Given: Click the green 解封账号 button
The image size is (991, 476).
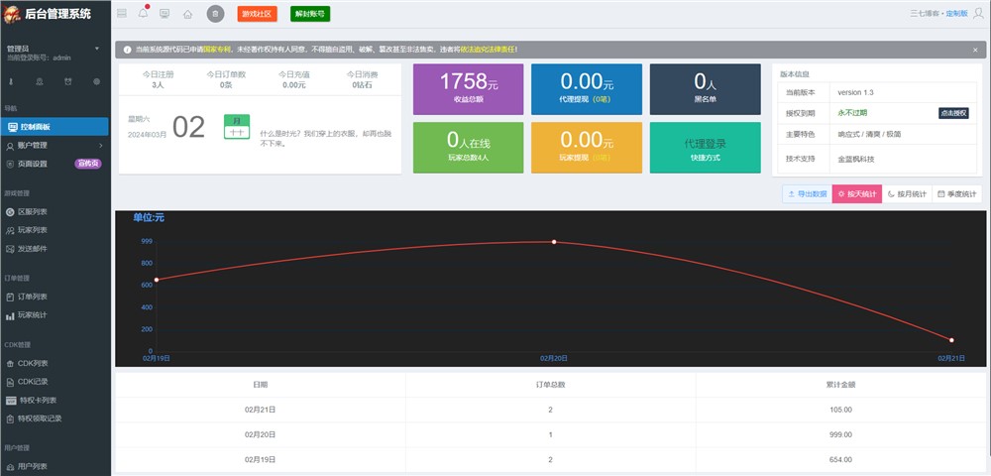Looking at the screenshot, I should [x=310, y=14].
